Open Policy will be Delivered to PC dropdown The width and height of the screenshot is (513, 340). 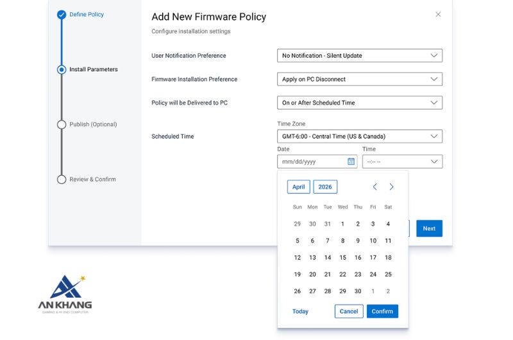(360, 103)
